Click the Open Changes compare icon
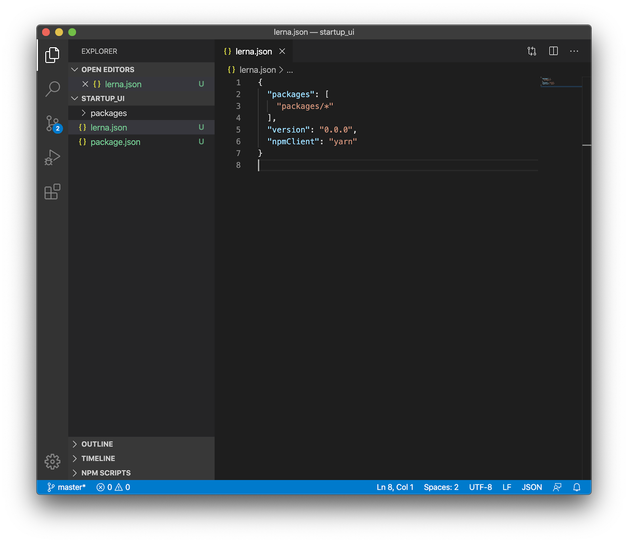628x543 pixels. pos(532,51)
